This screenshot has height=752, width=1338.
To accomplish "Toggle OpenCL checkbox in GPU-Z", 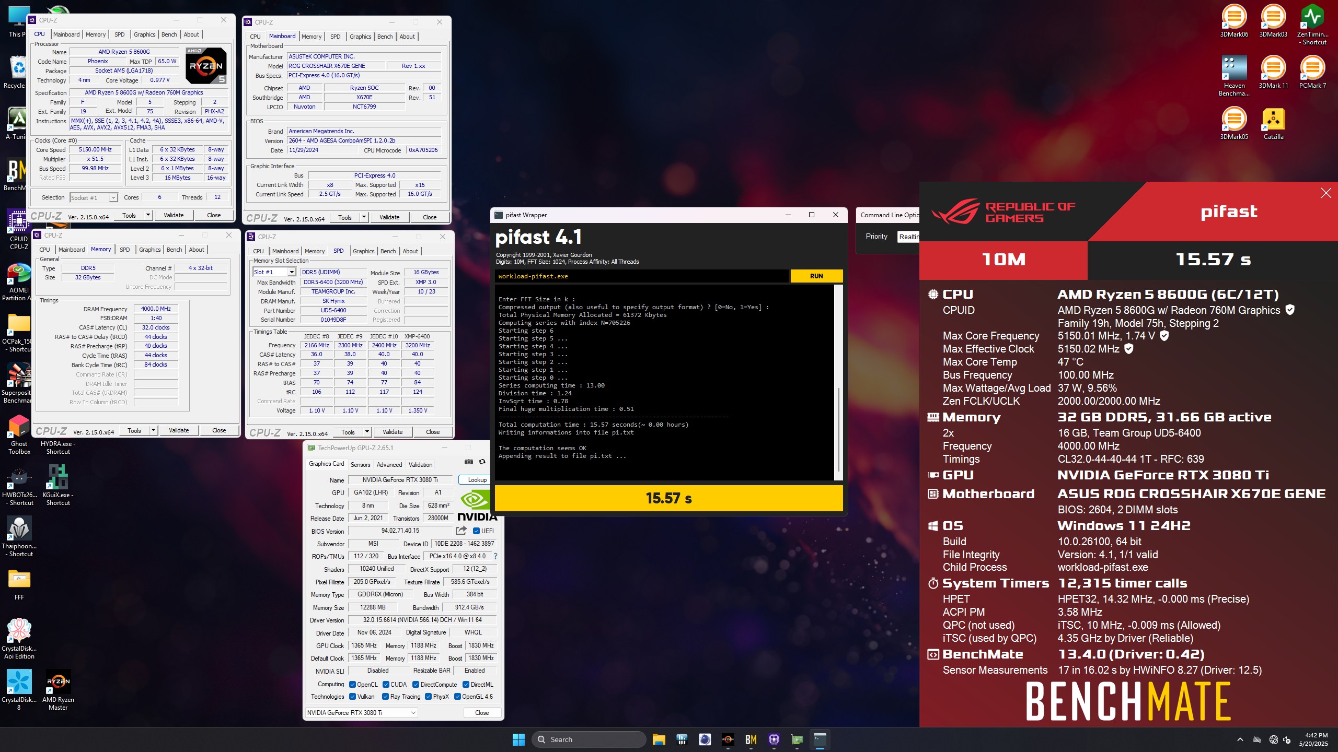I will click(353, 685).
